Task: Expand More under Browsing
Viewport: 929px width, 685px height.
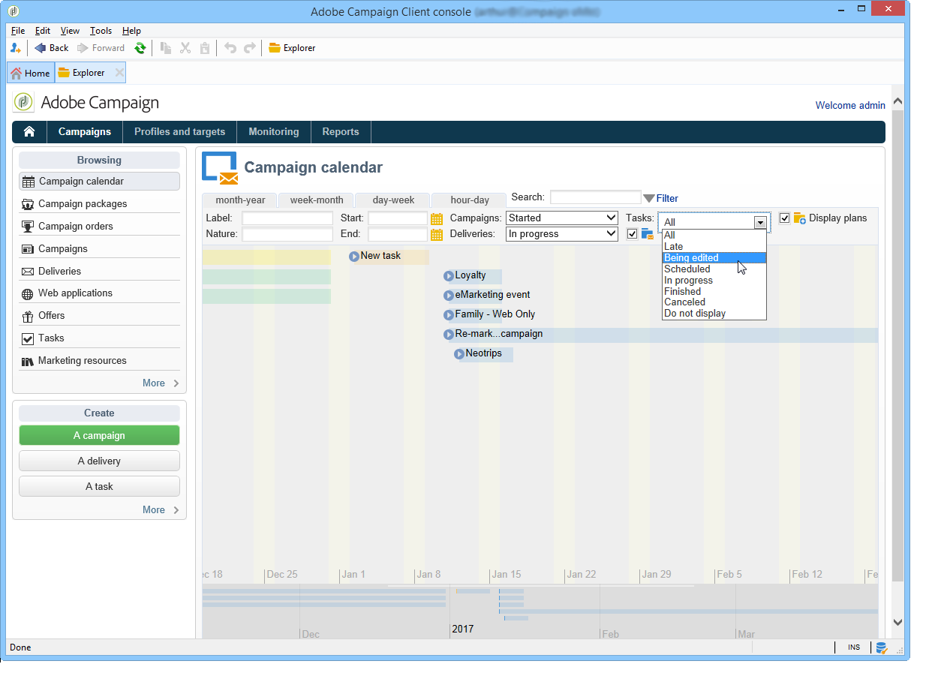Action: coord(161,383)
